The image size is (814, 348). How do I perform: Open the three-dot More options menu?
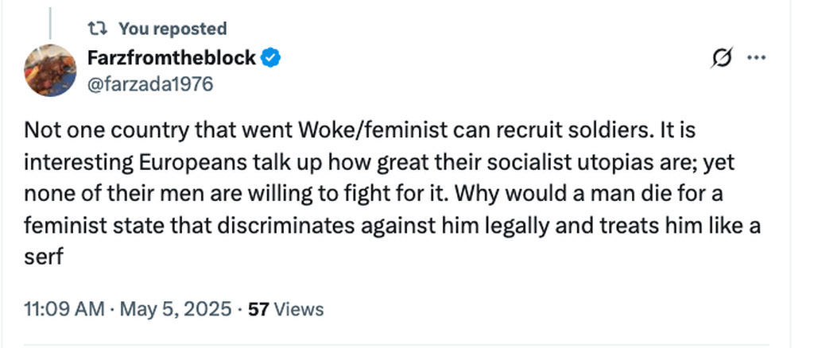point(758,58)
